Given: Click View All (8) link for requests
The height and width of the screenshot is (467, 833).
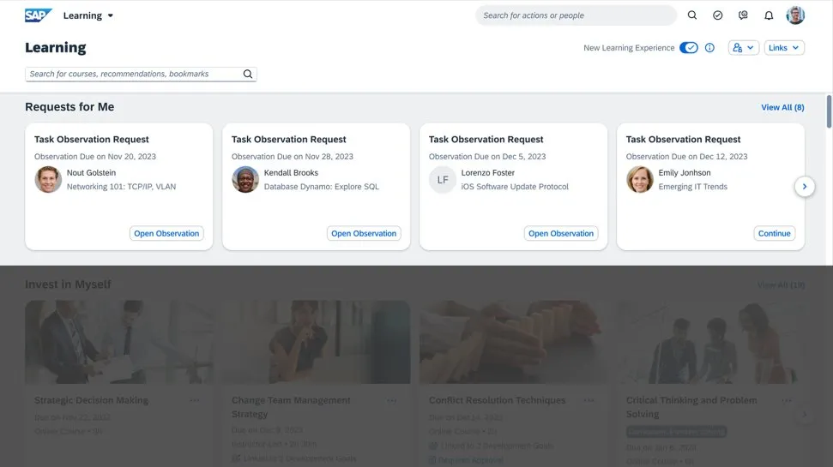Looking at the screenshot, I should pos(782,108).
